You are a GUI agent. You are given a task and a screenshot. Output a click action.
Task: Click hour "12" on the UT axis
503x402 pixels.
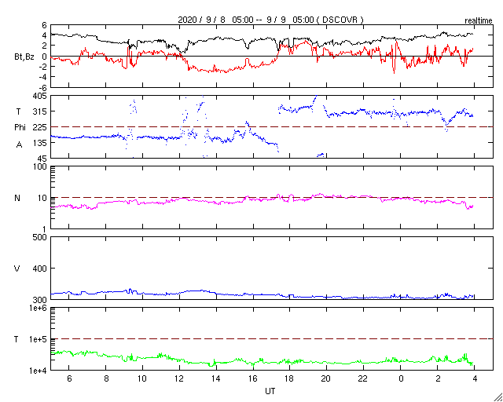179,379
